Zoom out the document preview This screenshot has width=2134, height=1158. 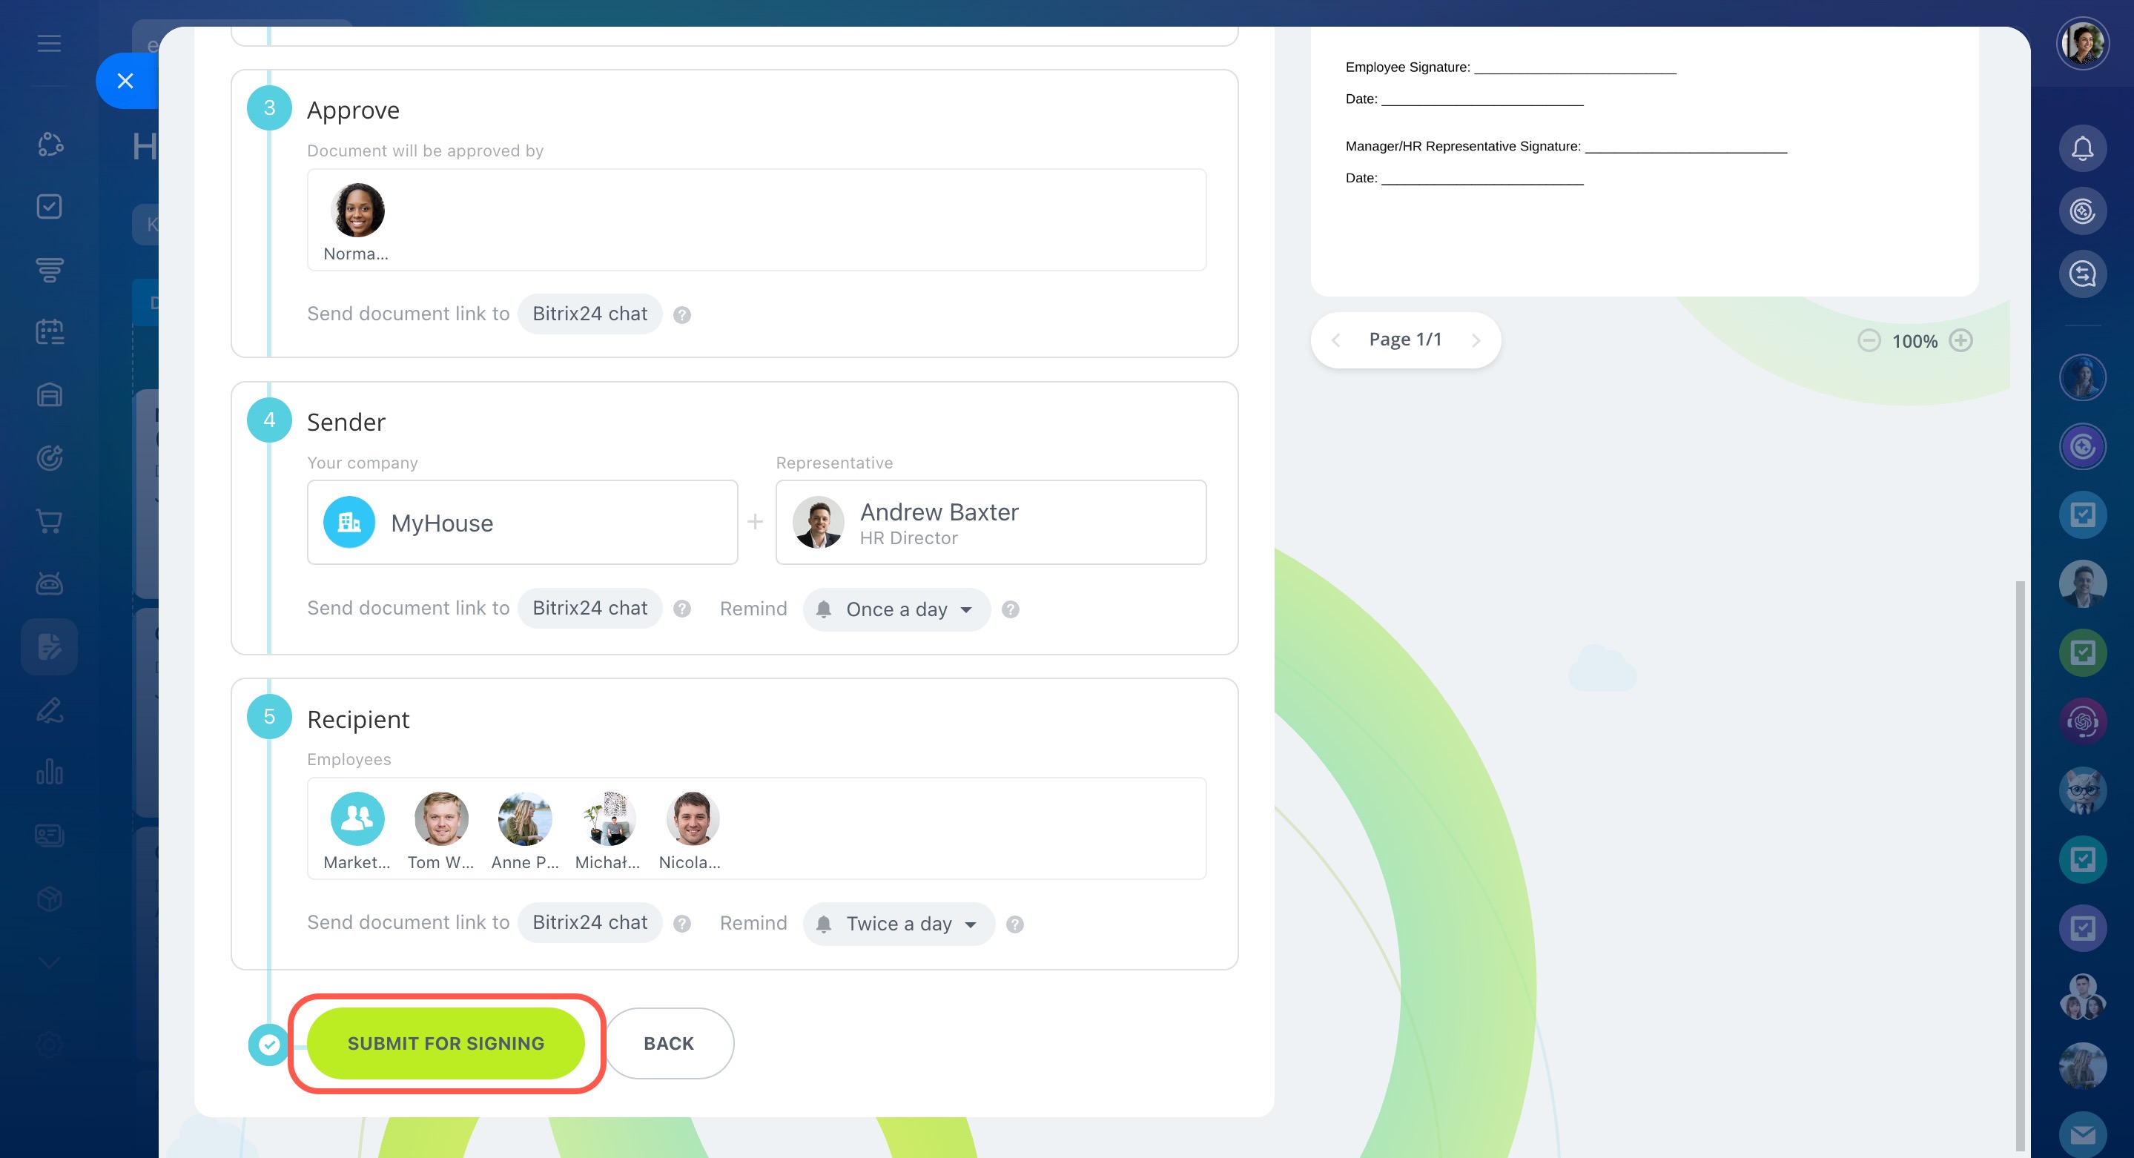(x=1869, y=340)
